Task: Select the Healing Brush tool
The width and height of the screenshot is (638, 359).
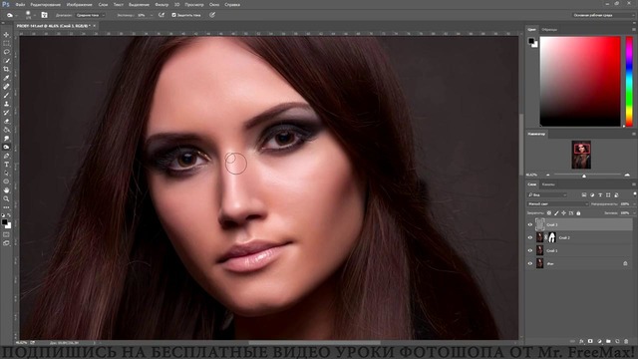Action: pyautogui.click(x=6, y=87)
